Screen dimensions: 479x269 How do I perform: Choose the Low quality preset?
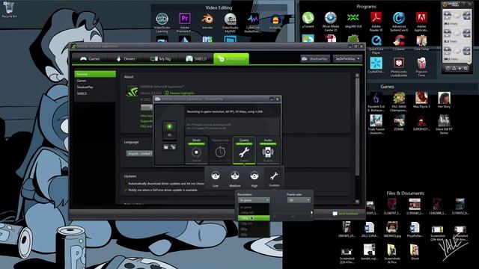216,179
